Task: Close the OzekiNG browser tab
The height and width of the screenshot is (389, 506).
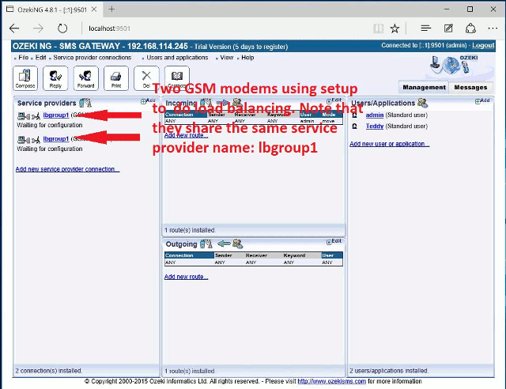Action: pyautogui.click(x=94, y=9)
